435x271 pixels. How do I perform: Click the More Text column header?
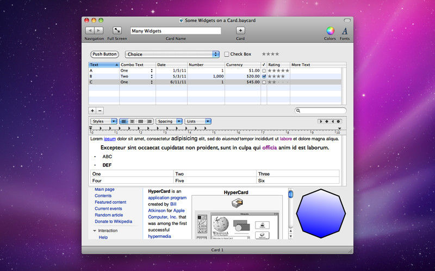point(318,64)
